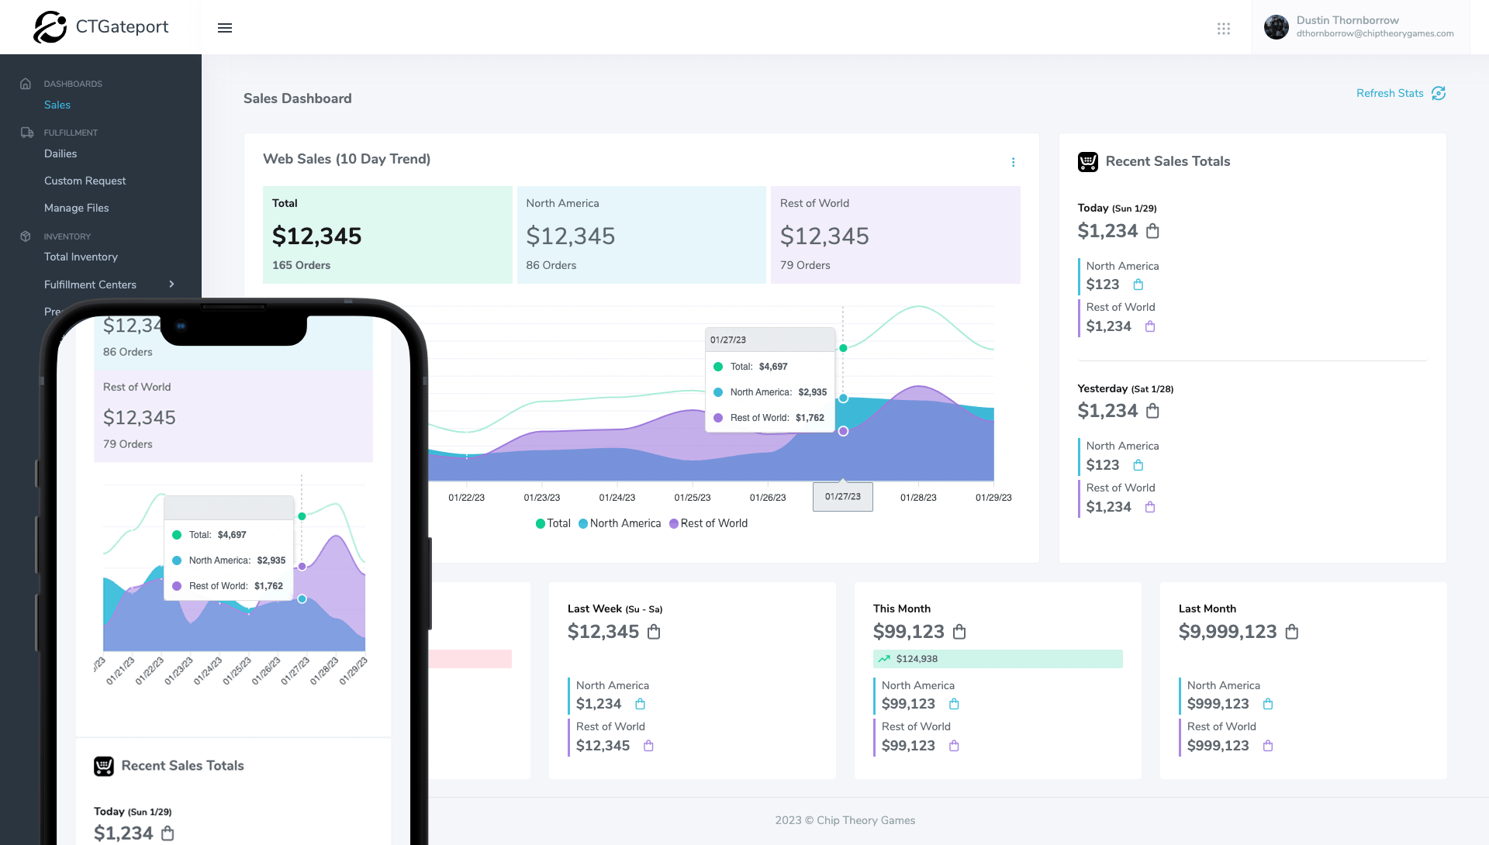The height and width of the screenshot is (845, 1489).
Task: Toggle the hamburger menu icon
Action: tap(225, 28)
